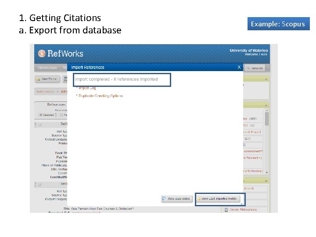This screenshot has width=316, height=237.
Task: Click the References breadcrumb link
Action: click(44, 92)
